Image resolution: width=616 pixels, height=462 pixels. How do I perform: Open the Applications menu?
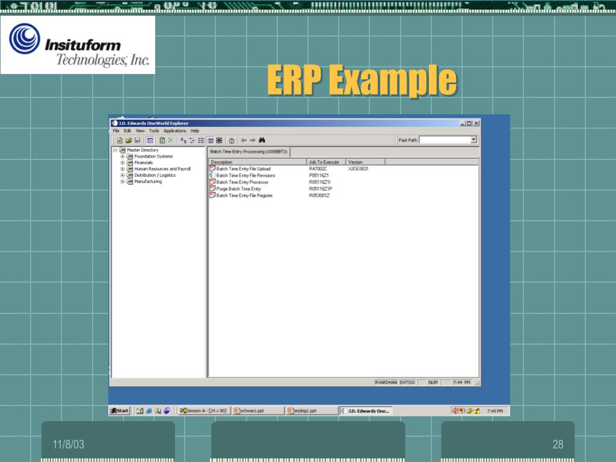[x=175, y=131]
